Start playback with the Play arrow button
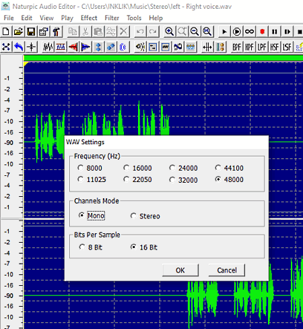This screenshot has height=329, width=303. (224, 32)
